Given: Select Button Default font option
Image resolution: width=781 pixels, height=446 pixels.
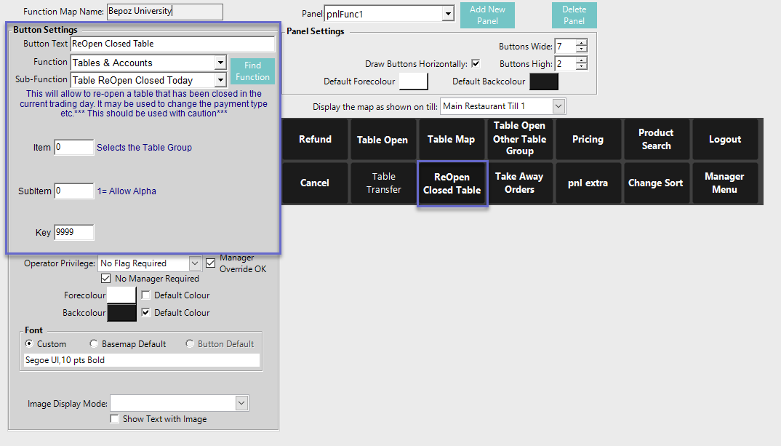Looking at the screenshot, I should (190, 343).
